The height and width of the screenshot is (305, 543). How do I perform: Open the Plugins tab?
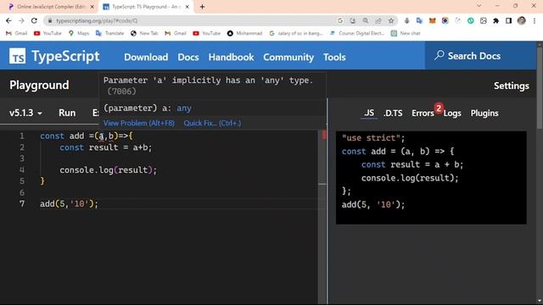tap(484, 113)
